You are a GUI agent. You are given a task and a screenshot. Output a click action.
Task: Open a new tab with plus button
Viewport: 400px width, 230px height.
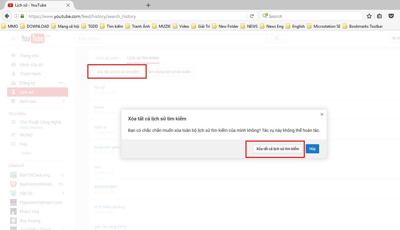148,5
